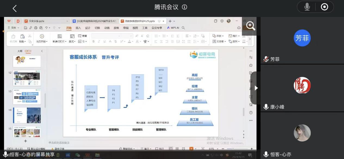Expand the side panel with the white arrow

coord(256,88)
